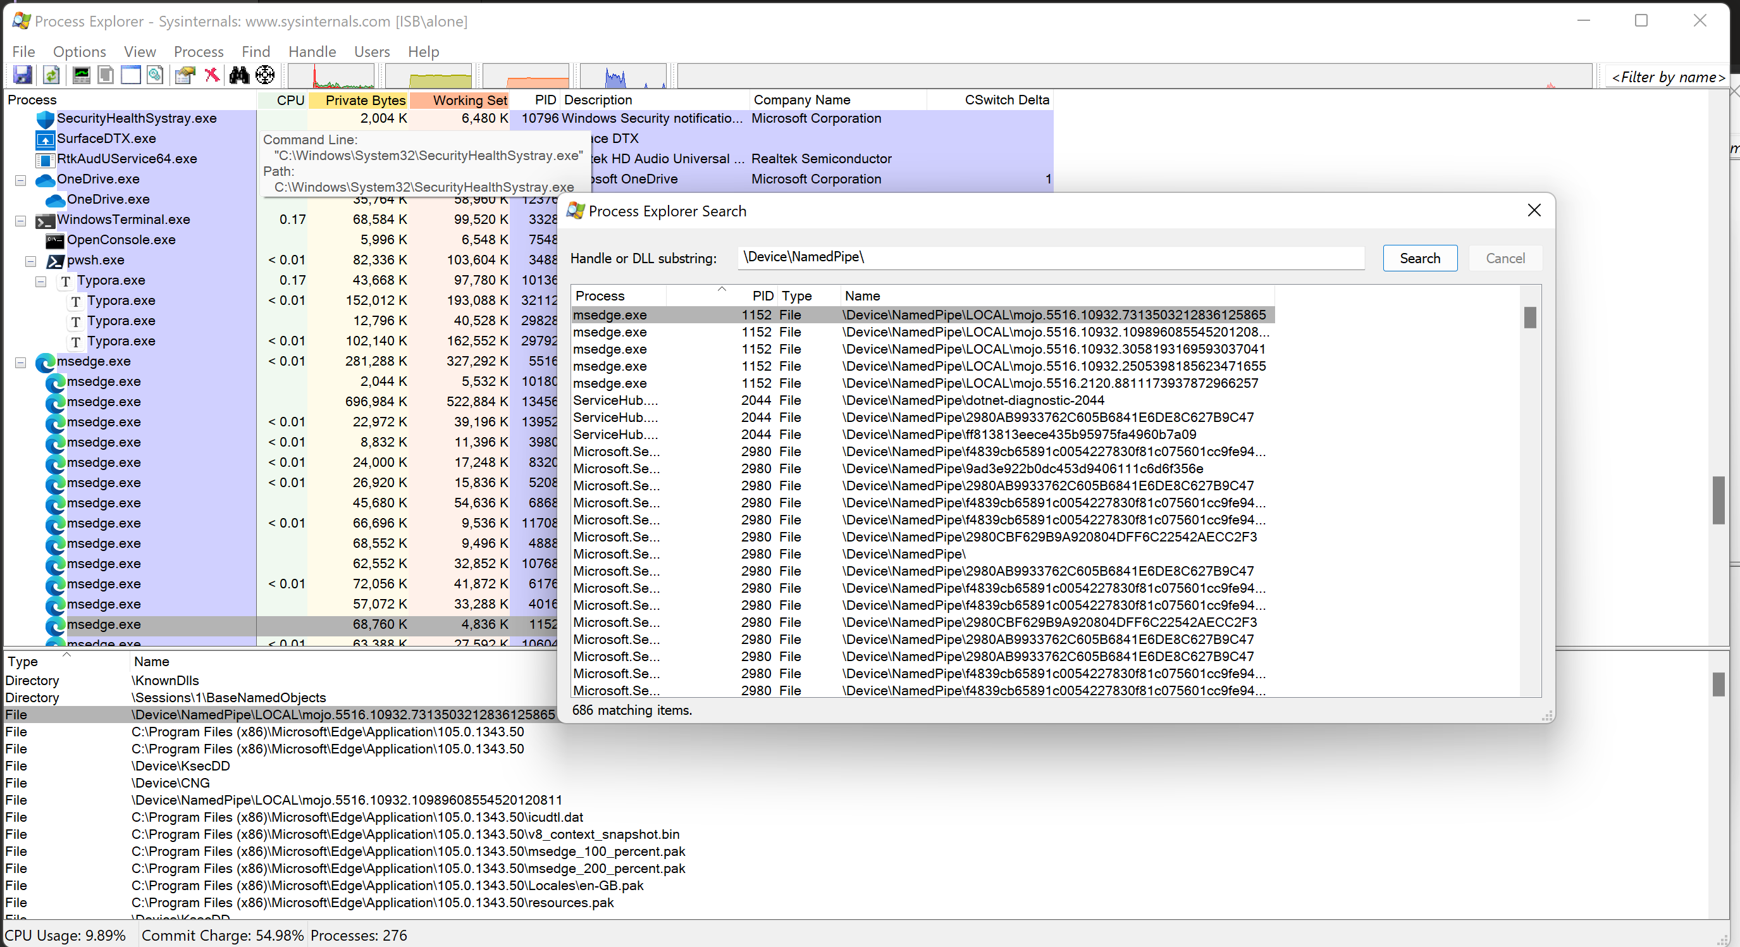Click the crosshair Find Window's Process icon
Screen dimensions: 1740x947
[265, 75]
